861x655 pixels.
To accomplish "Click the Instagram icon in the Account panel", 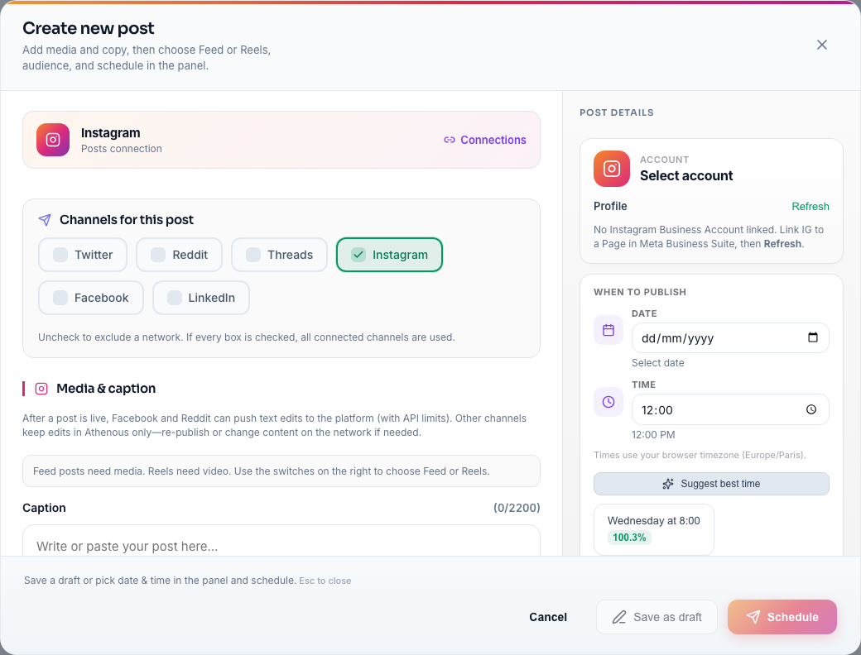I will click(x=612, y=169).
